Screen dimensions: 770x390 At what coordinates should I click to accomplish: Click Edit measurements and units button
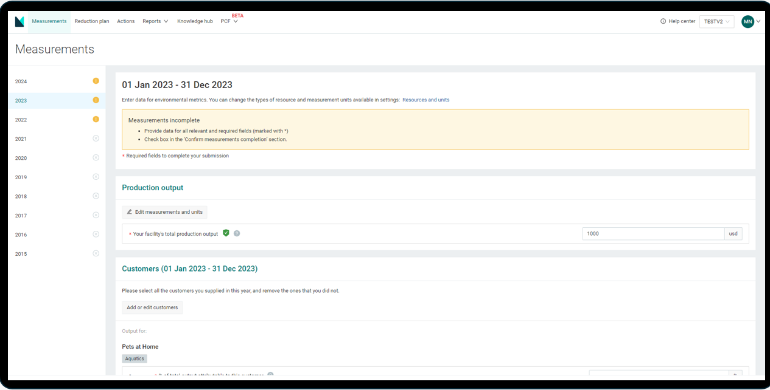(x=164, y=212)
